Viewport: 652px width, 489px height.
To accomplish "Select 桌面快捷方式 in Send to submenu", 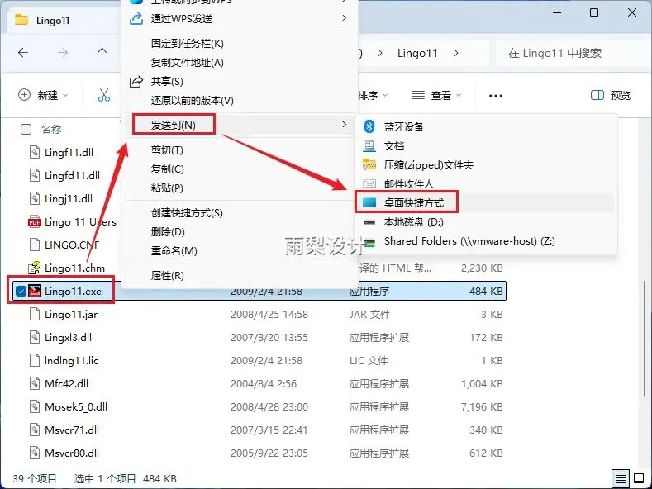I will pos(414,203).
